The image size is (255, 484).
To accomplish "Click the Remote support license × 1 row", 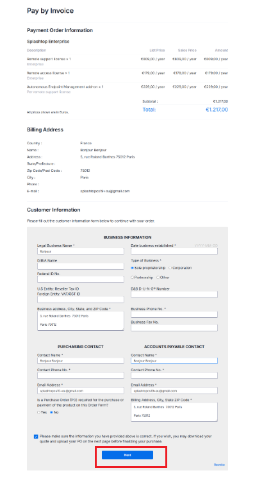I will point(128,61).
